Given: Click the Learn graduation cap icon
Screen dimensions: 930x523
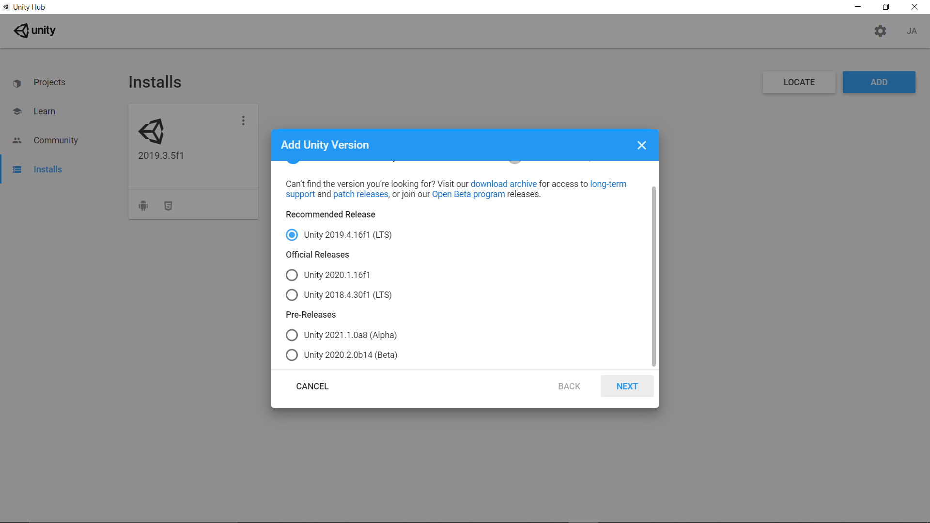Looking at the screenshot, I should (17, 111).
